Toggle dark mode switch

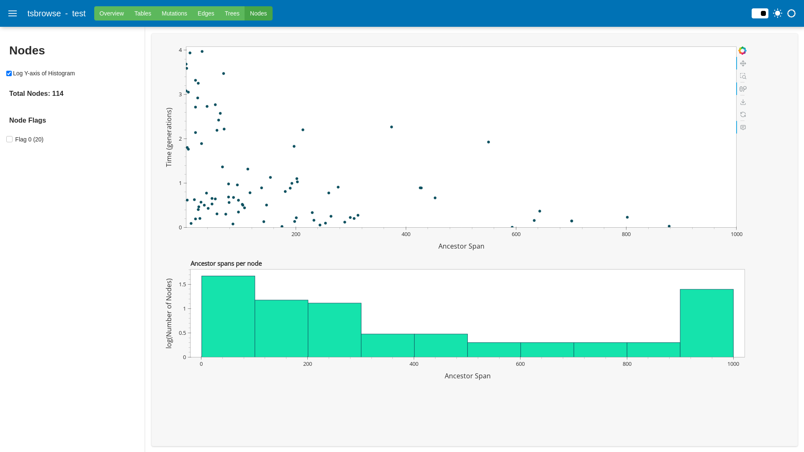[760, 13]
